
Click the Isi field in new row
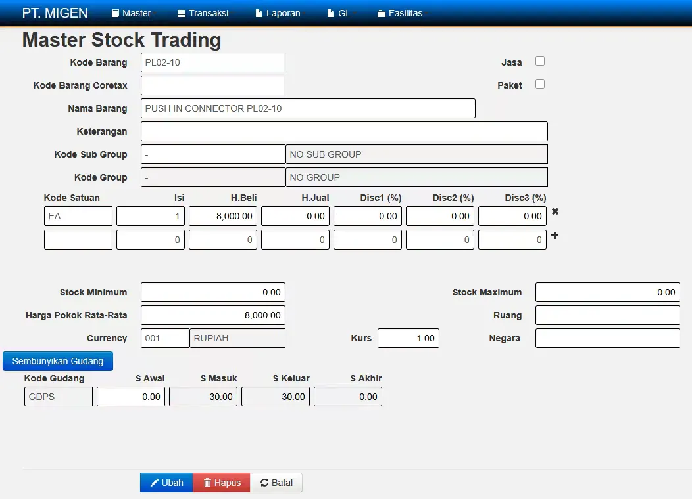pyautogui.click(x=151, y=240)
